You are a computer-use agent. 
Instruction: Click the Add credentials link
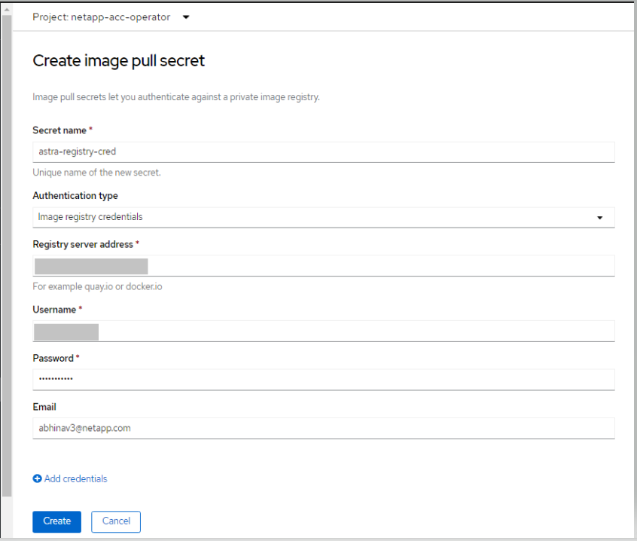point(75,479)
